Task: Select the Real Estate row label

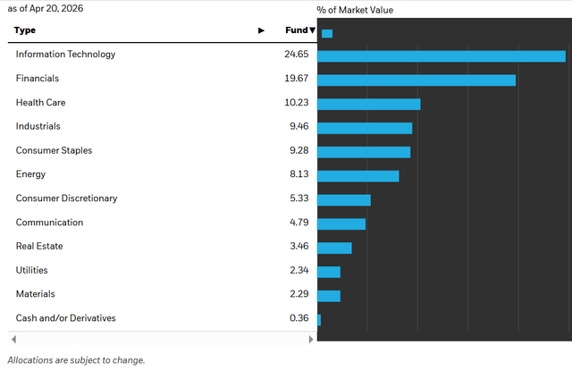Action: coord(39,247)
